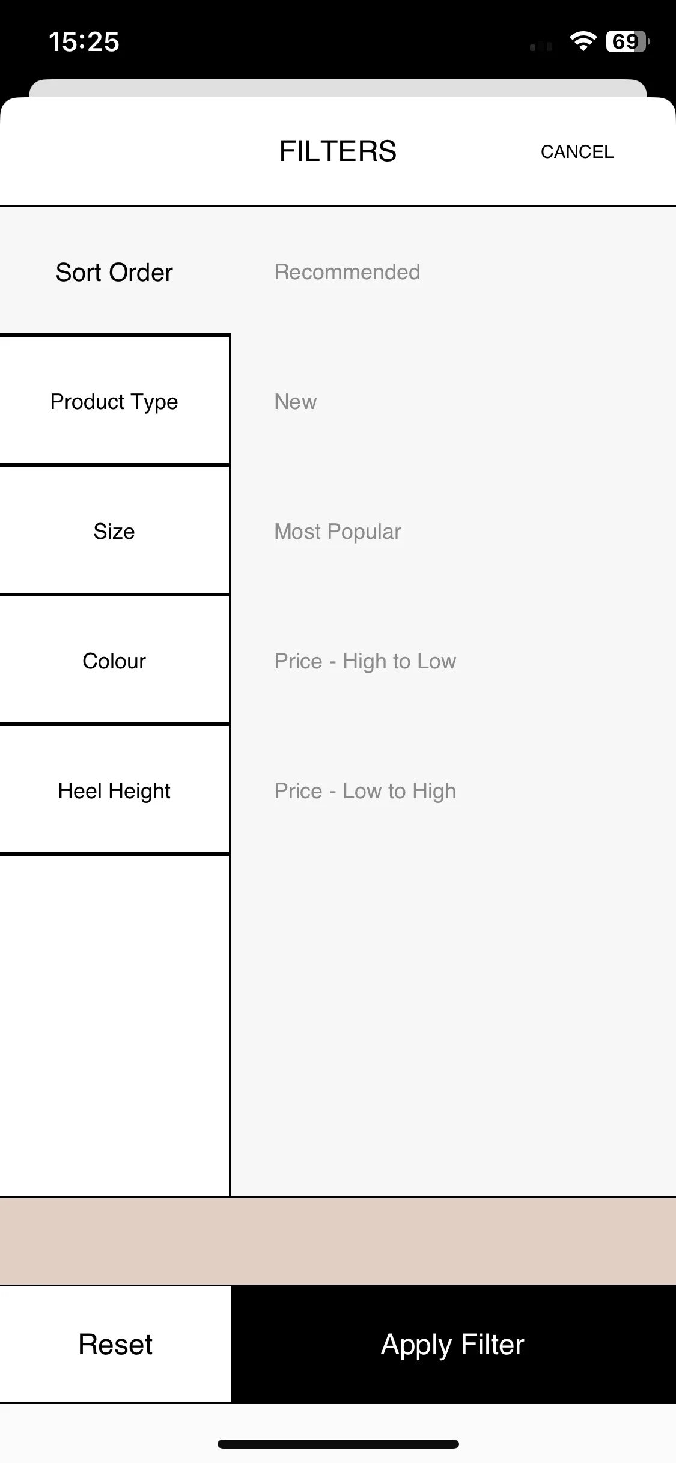
Task: Open the Heel Height filter category
Action: 114,790
